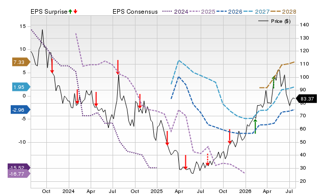This screenshot has width=326, height=194.
Task: Click the 2025 label on the time axis
Action: 157,191
